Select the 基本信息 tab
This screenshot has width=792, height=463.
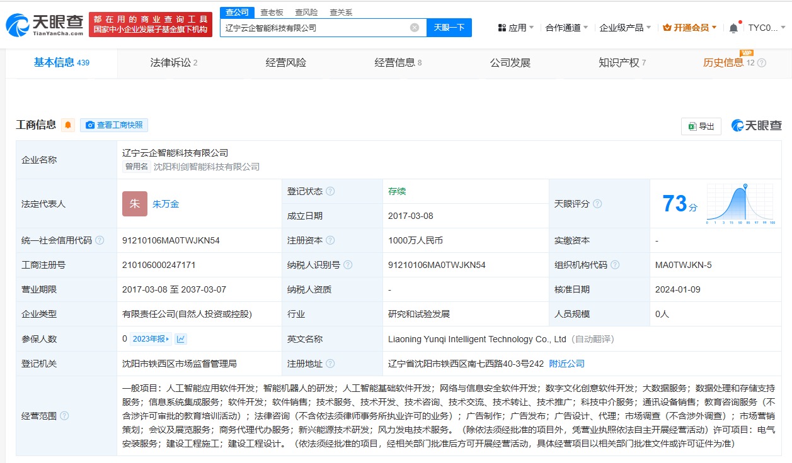(61, 62)
